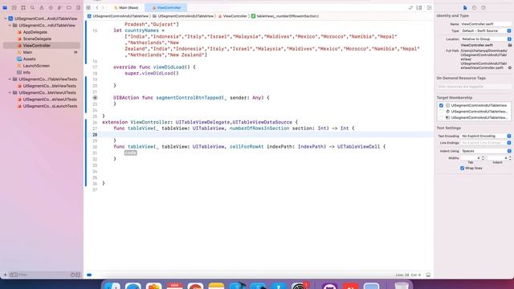Open Main storyboard in navigator
The height and width of the screenshot is (289, 514).
pyautogui.click(x=27, y=52)
